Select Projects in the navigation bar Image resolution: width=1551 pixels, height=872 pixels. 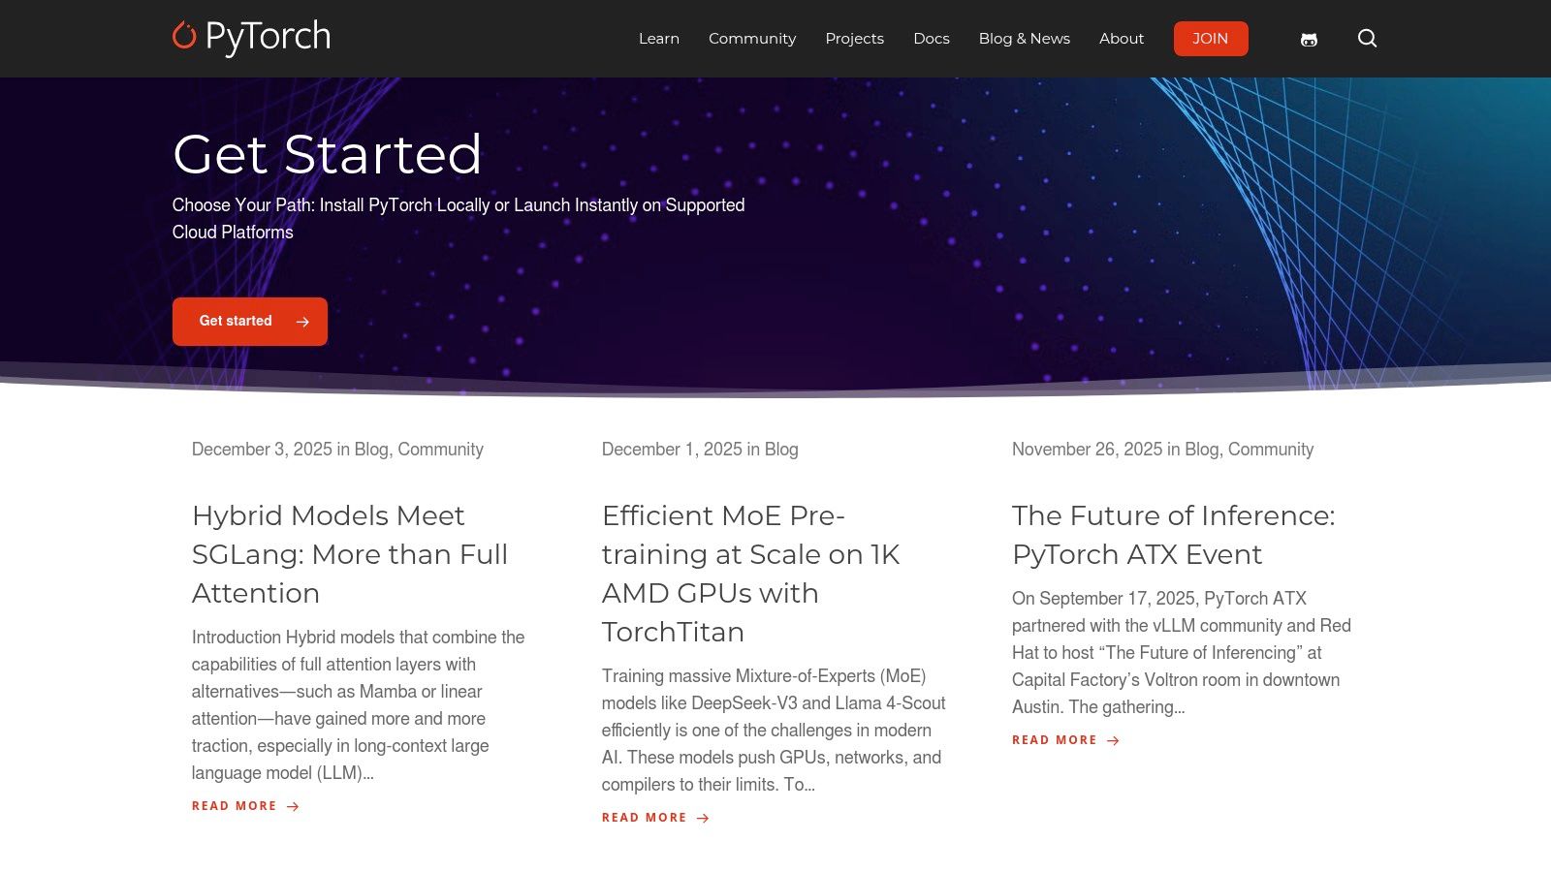click(x=854, y=39)
